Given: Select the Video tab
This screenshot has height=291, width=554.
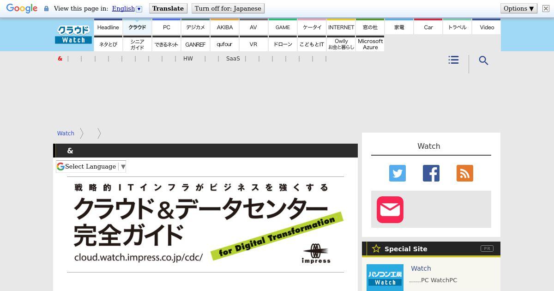Looking at the screenshot, I should click(487, 27).
